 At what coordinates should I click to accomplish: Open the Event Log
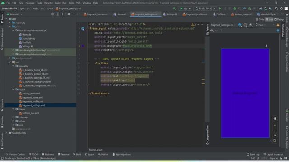[253, 154]
